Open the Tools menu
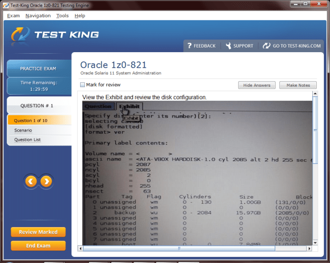This screenshot has width=330, height=263. (62, 16)
